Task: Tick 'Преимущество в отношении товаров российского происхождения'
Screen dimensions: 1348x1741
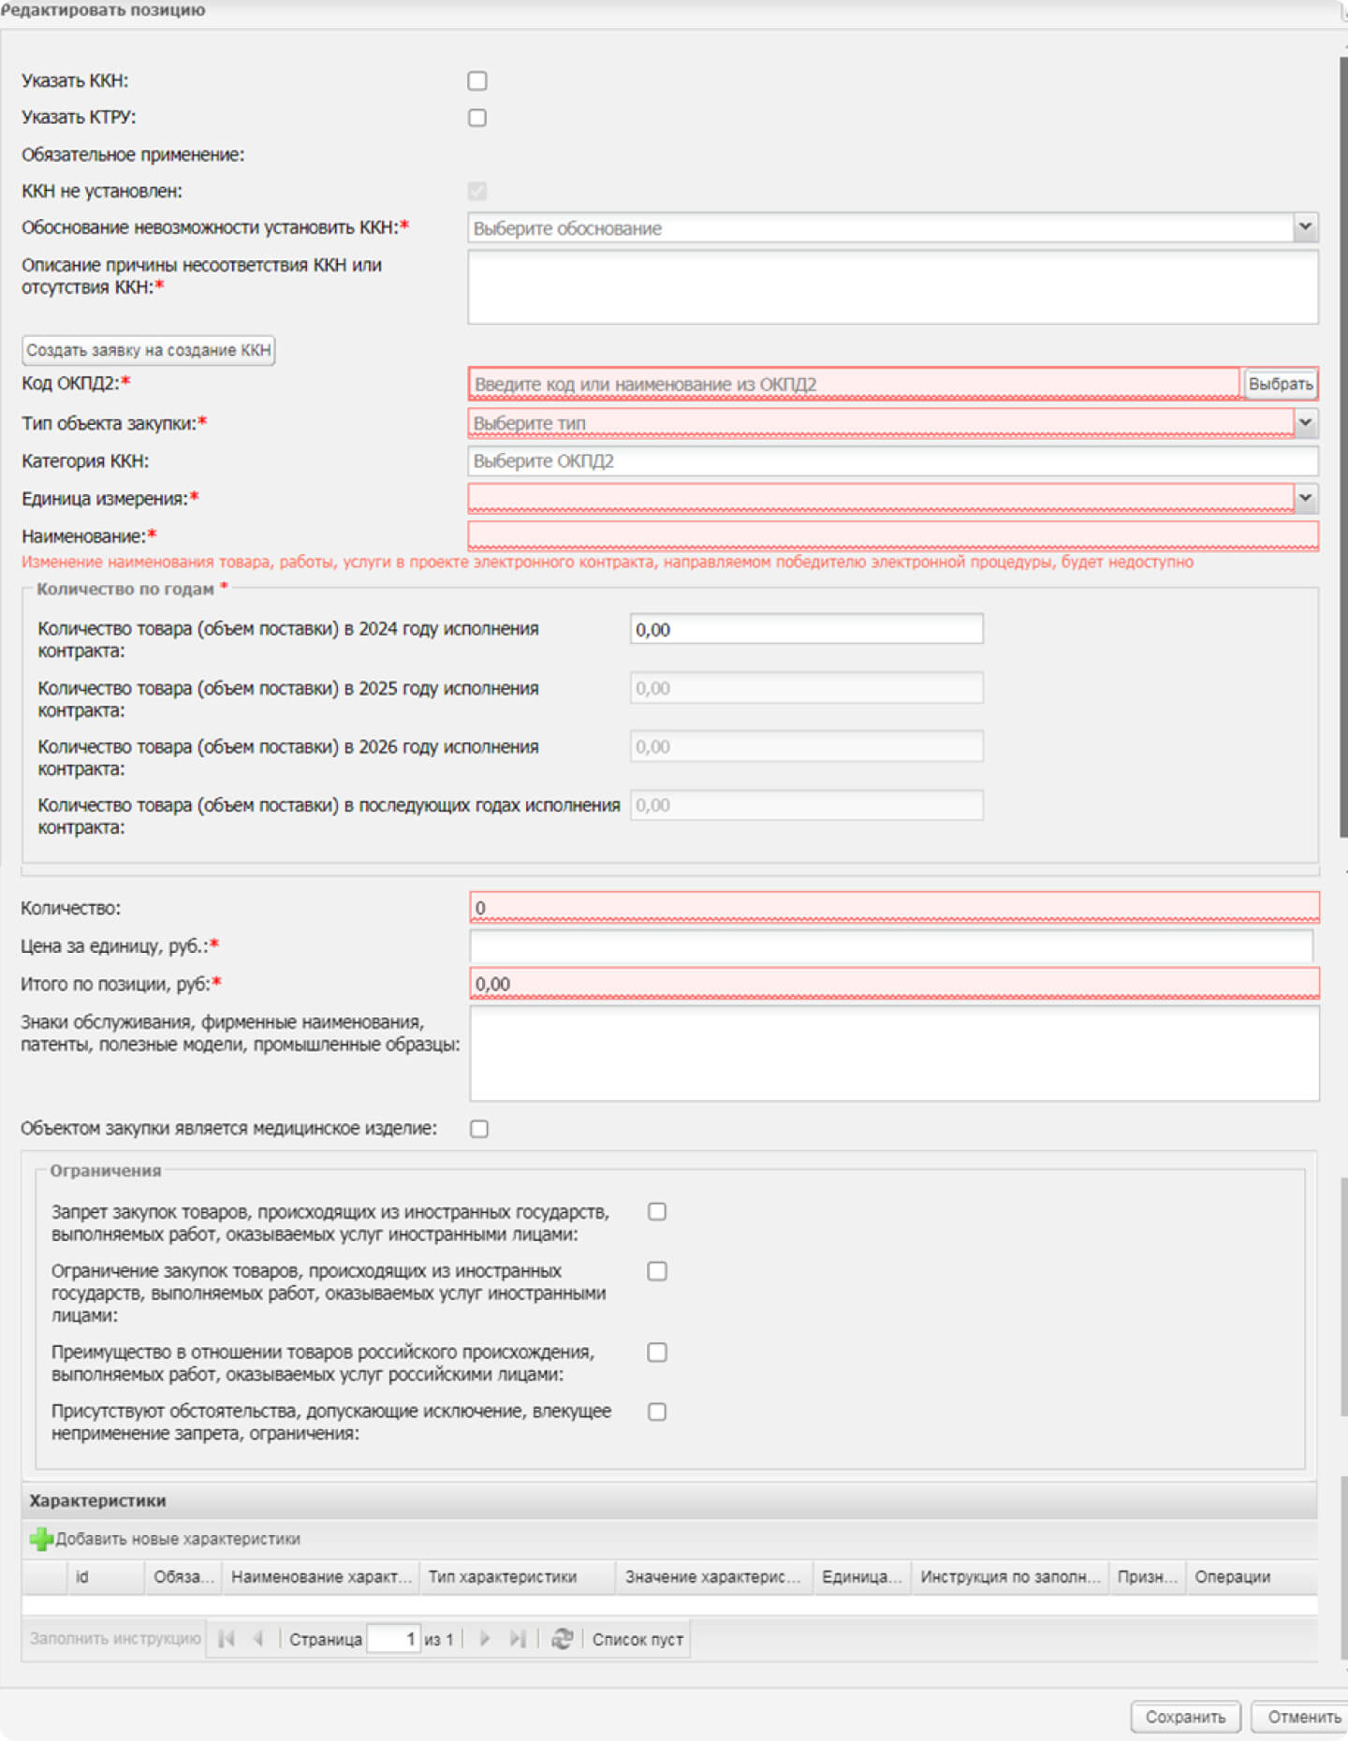Action: pyautogui.click(x=657, y=1353)
